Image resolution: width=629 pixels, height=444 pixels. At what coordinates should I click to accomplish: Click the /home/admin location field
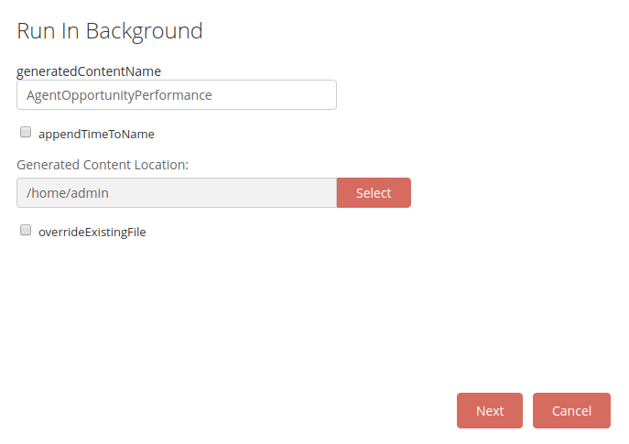click(x=176, y=193)
